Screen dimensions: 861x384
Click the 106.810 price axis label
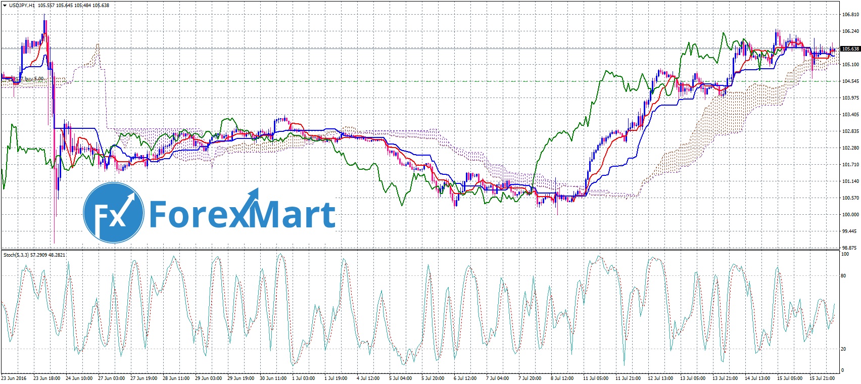850,15
